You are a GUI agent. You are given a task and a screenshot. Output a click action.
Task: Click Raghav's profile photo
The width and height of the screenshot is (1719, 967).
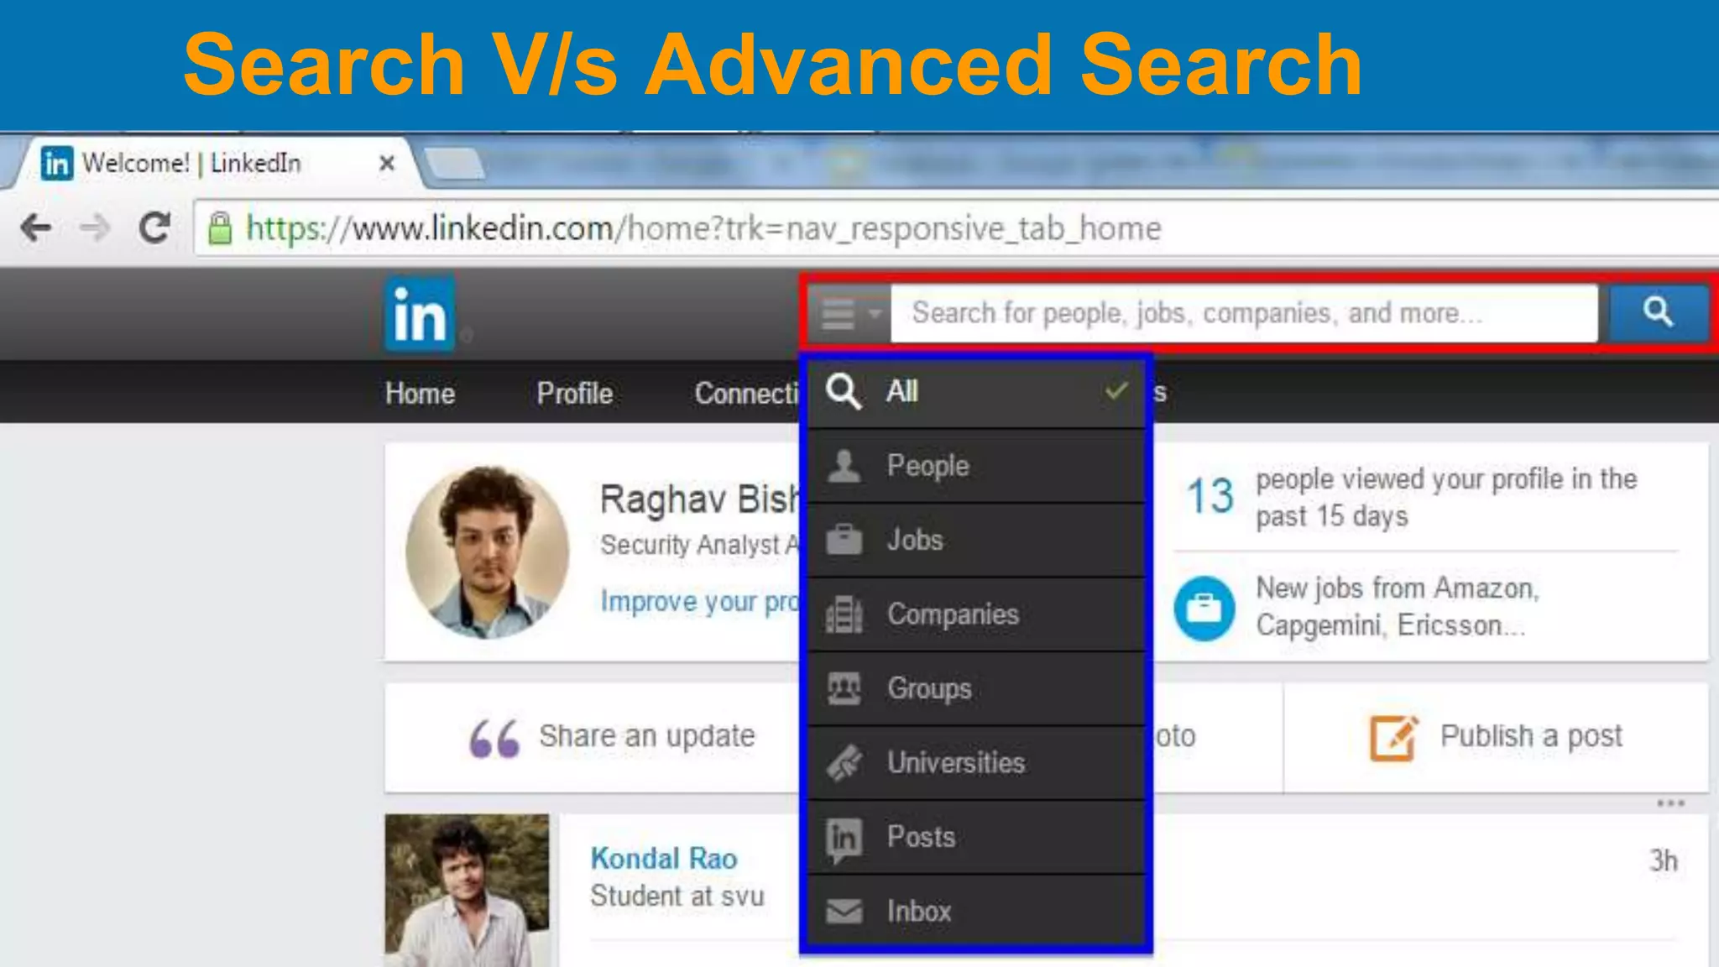point(488,551)
